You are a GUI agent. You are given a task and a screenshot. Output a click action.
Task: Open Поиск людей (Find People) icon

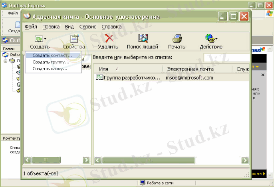coord(143,39)
